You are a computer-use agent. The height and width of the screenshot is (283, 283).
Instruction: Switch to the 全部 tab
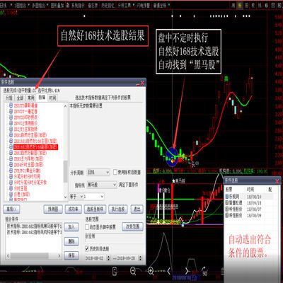[20, 98]
